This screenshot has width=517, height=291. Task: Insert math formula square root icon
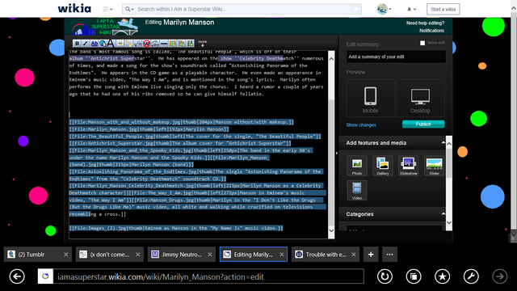(x=137, y=43)
